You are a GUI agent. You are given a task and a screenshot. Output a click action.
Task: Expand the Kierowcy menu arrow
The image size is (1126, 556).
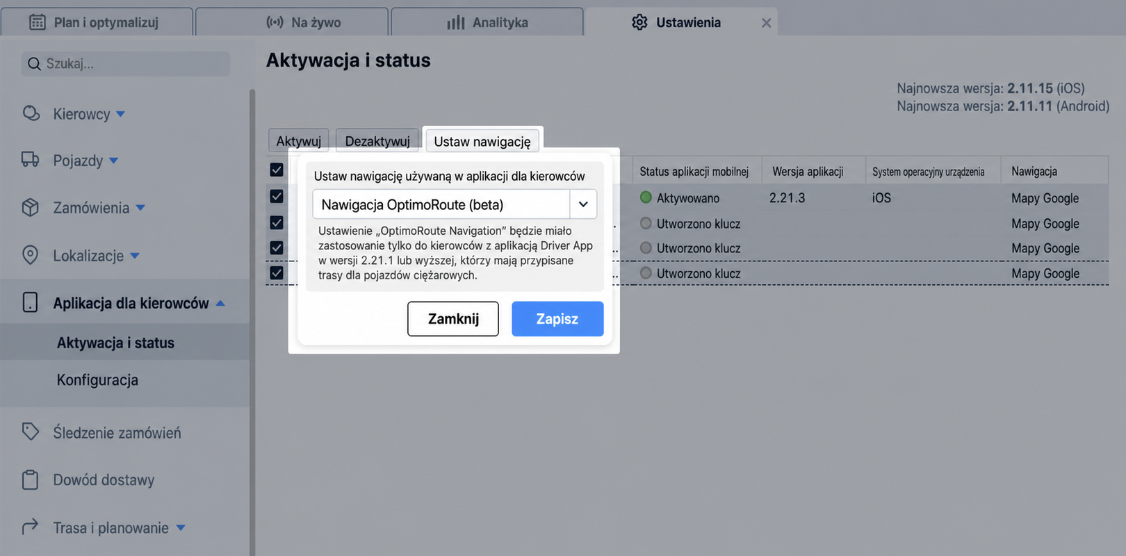[x=120, y=114]
